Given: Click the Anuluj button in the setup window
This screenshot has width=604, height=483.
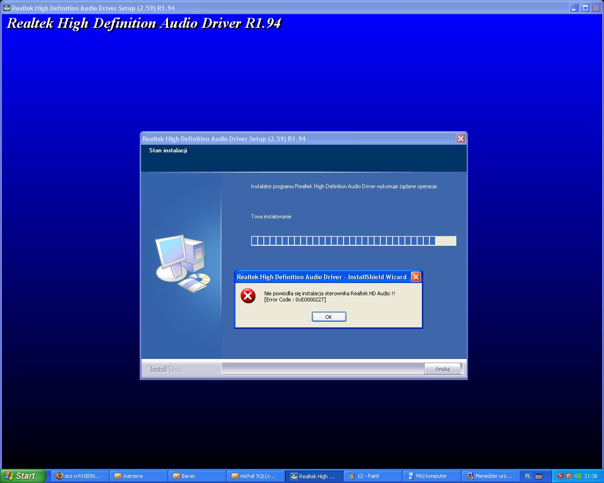Looking at the screenshot, I should (442, 369).
